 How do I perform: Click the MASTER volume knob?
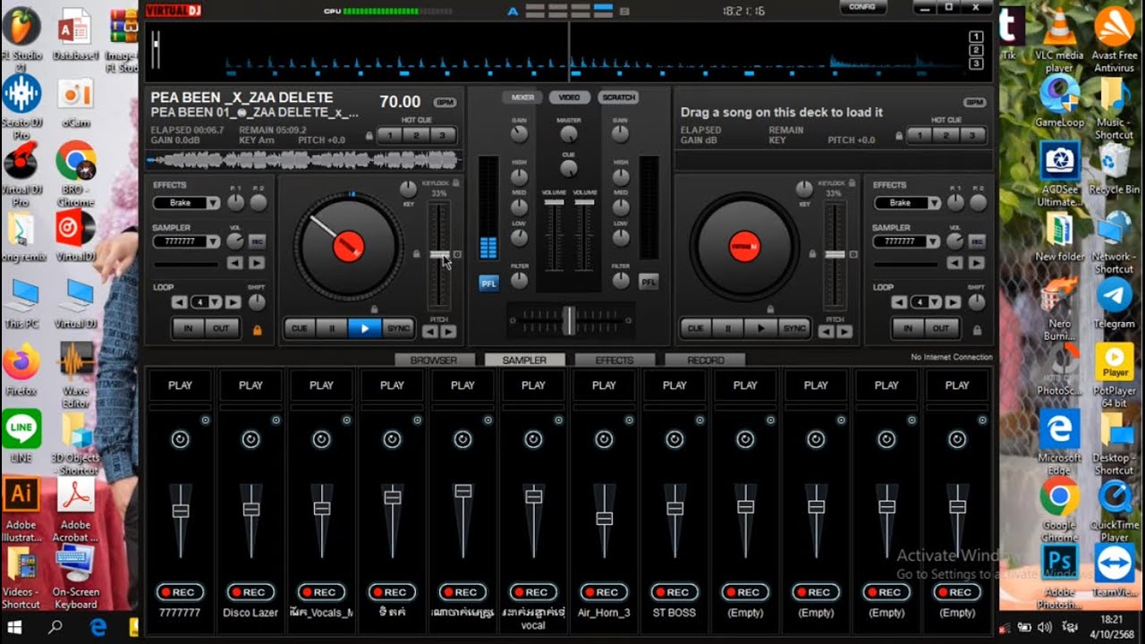click(x=568, y=136)
